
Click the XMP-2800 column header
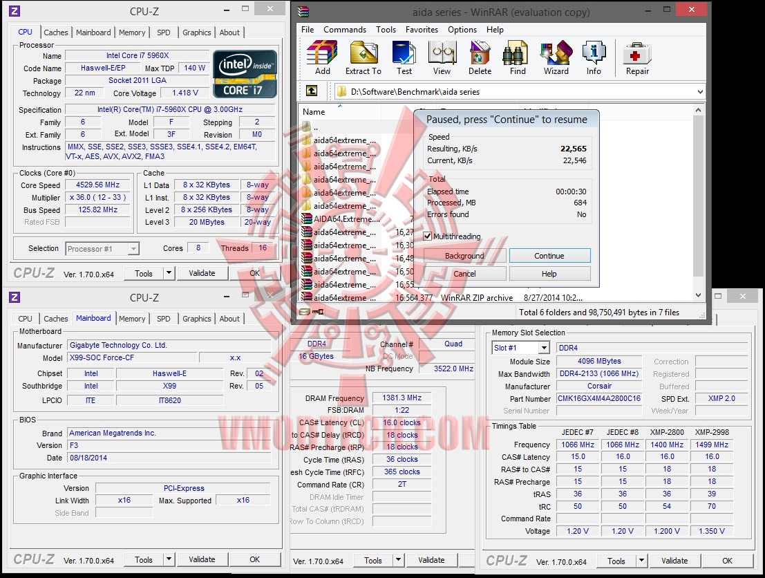tap(667, 432)
